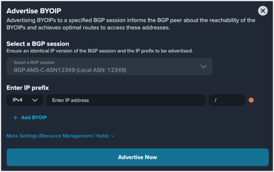Screen dimensions: 274x172
Task: Click the small 'Select a BGP session' field label
Action: pyautogui.click(x=34, y=62)
